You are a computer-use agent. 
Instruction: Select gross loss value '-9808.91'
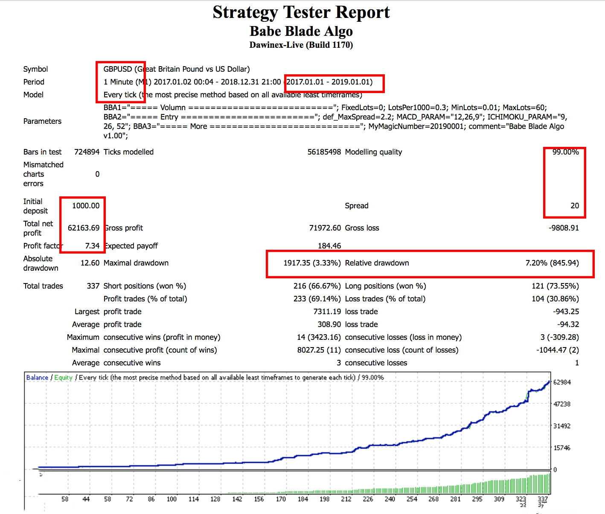tap(564, 228)
